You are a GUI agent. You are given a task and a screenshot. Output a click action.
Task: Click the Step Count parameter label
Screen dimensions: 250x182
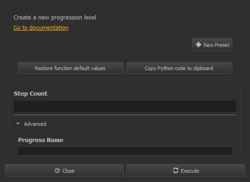pos(31,94)
